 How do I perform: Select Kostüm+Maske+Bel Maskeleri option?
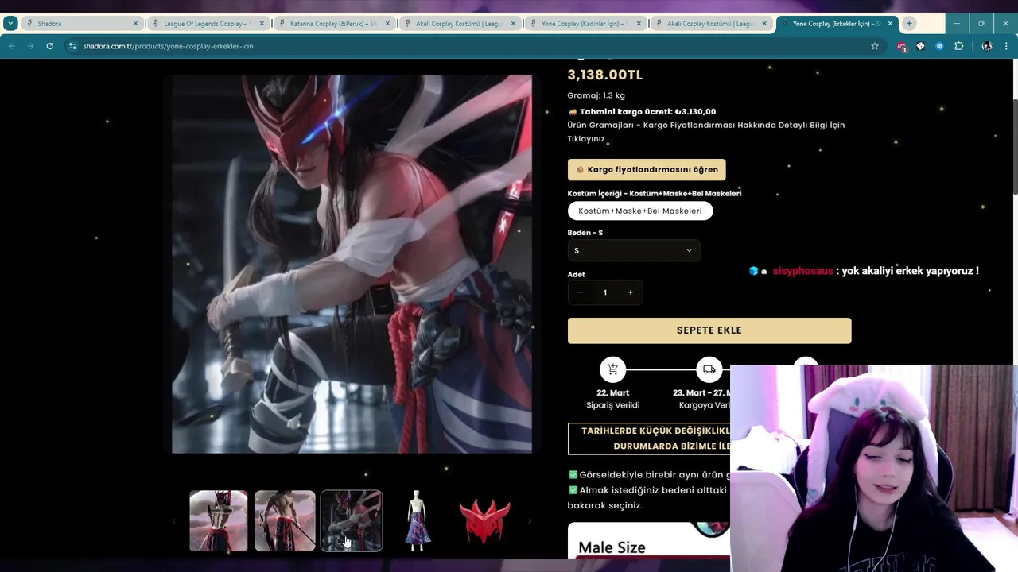point(640,211)
